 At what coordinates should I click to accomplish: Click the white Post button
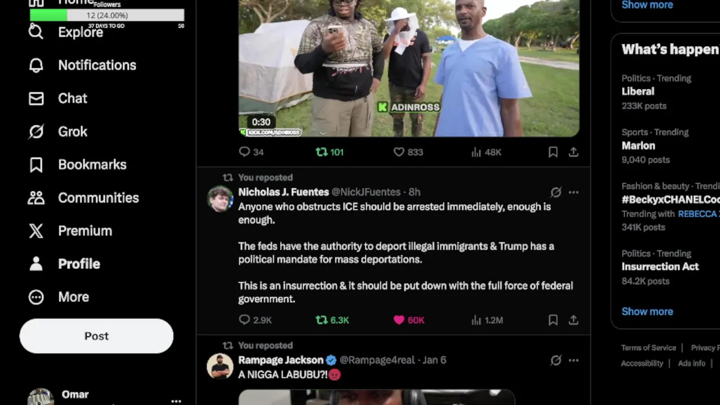point(96,336)
